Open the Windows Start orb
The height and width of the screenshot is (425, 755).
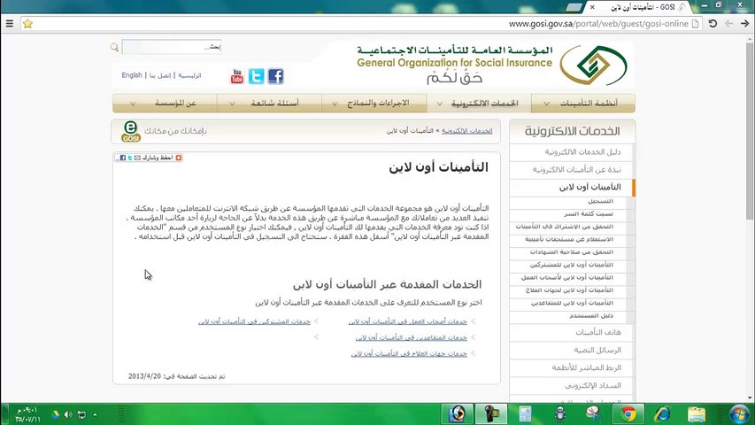(x=739, y=413)
